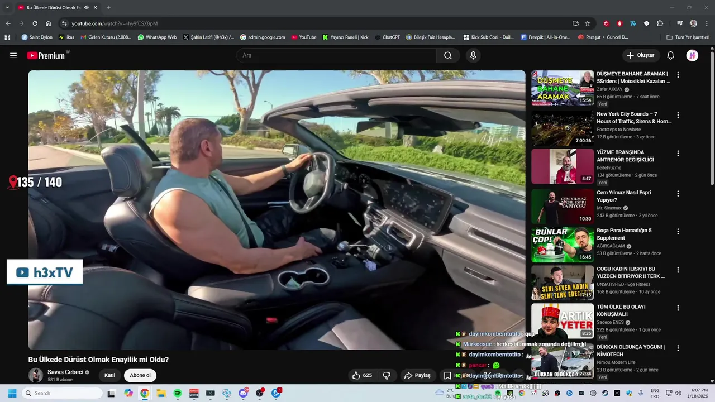Open the Freepik bookmark
The height and width of the screenshot is (402, 715).
click(545, 37)
